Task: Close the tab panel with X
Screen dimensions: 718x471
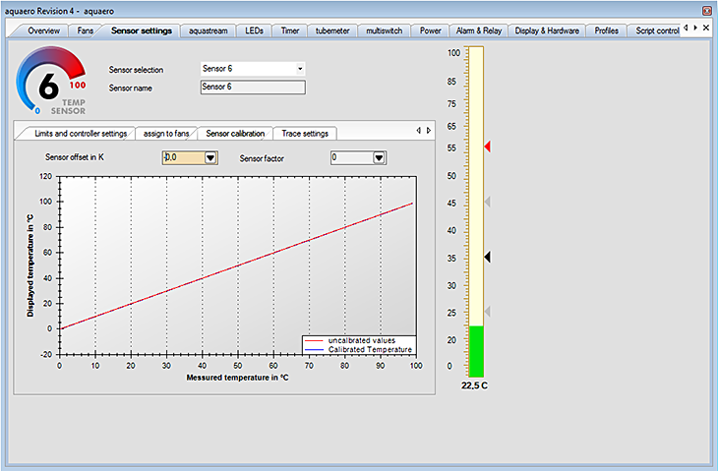Action: pos(706,29)
